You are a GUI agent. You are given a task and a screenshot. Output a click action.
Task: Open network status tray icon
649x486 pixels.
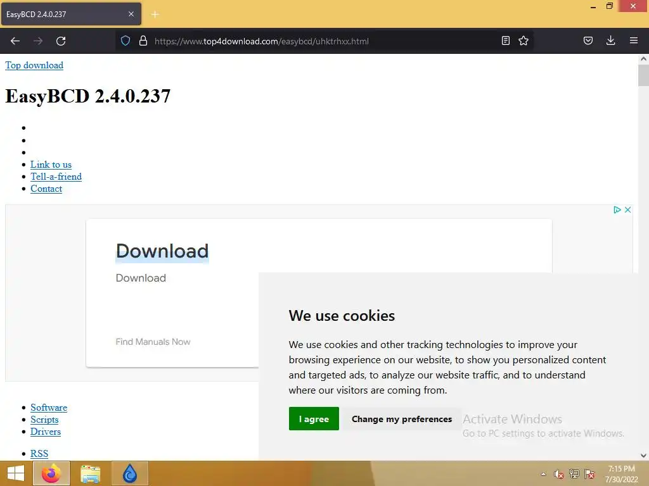click(x=574, y=474)
